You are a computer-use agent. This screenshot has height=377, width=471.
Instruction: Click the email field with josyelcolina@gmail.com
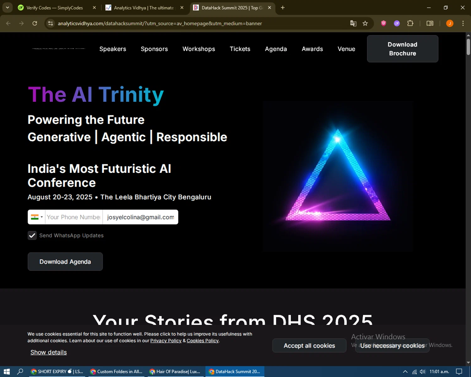pos(140,217)
